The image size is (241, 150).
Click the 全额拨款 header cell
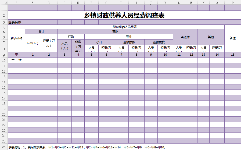pyautogui.click(x=129, y=42)
